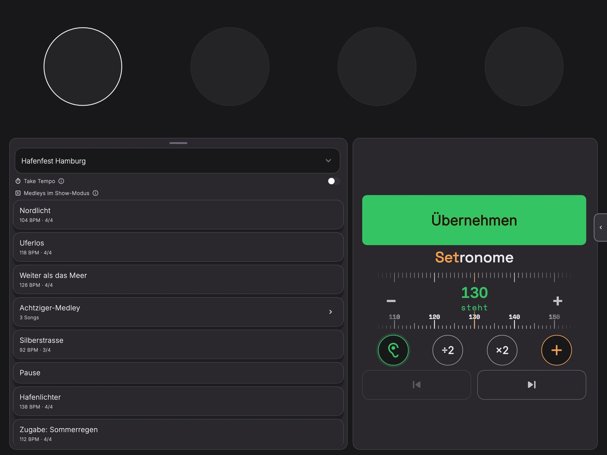Click the Take Tempo info icon

[x=61, y=181]
